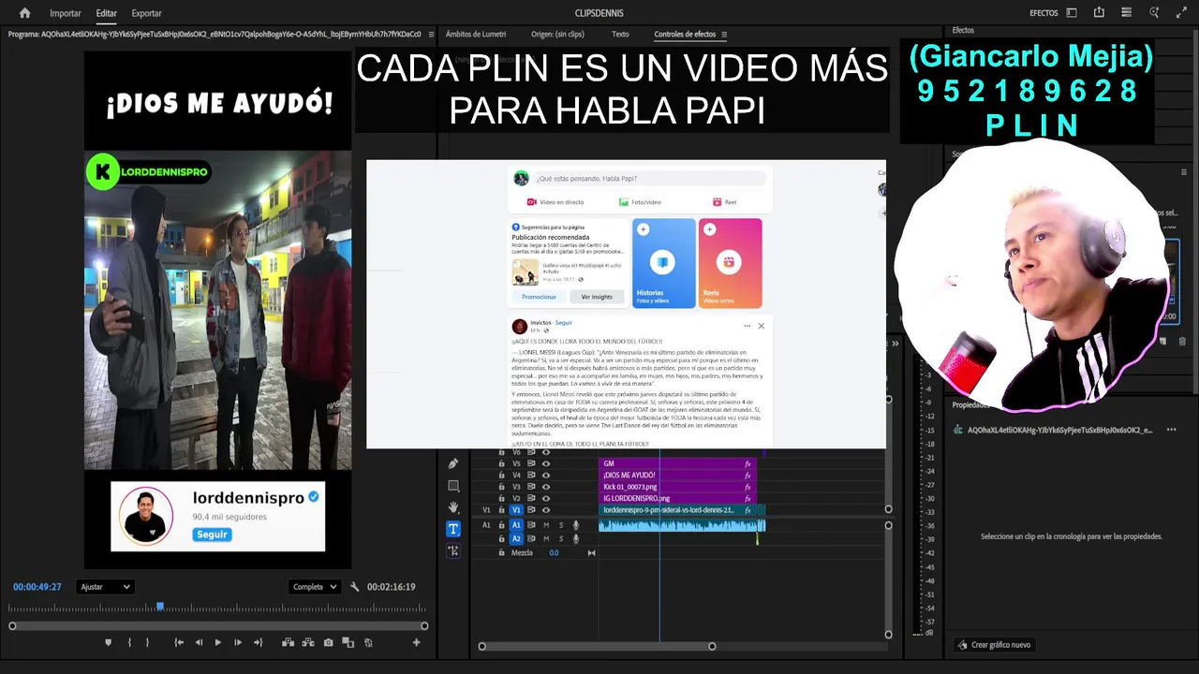Step back one frame
This screenshot has height=674, width=1199.
199,642
